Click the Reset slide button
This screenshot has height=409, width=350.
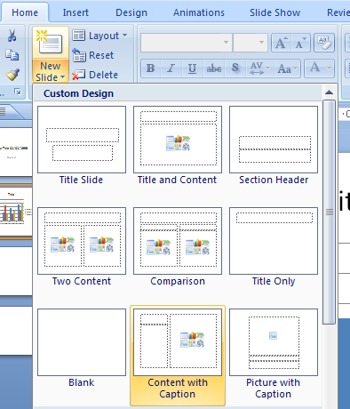coord(93,55)
